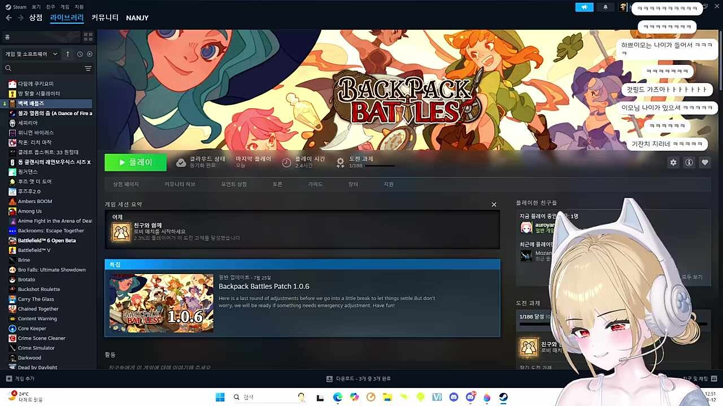The image size is (723, 406).
Task: Open Windows Start menu
Action: pyautogui.click(x=220, y=397)
